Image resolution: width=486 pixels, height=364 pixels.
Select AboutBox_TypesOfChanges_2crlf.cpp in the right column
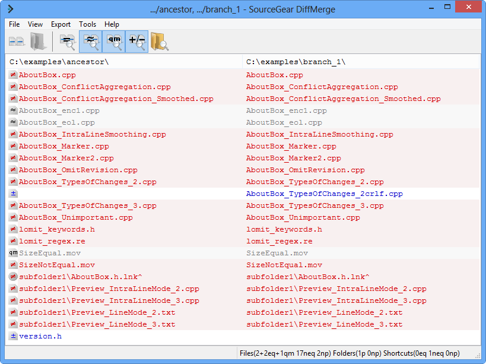coord(324,194)
